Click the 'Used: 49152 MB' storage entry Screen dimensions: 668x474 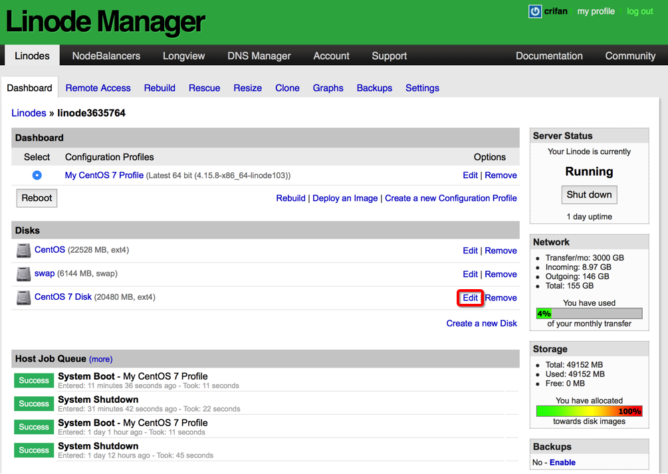575,374
